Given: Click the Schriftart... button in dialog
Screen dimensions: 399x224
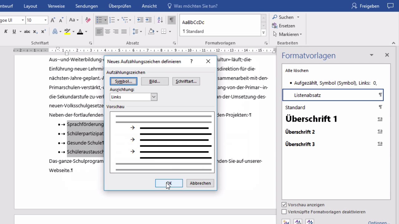Looking at the screenshot, I should pyautogui.click(x=186, y=81).
